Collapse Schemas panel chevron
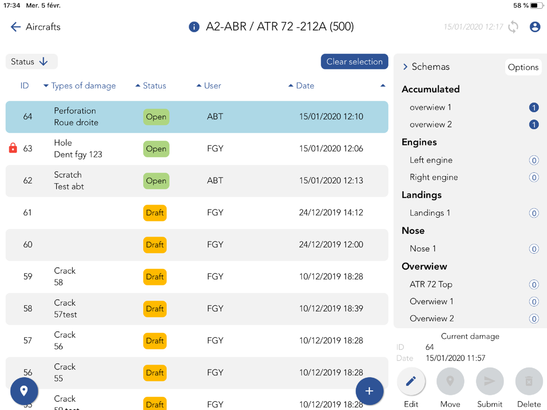 [405, 67]
